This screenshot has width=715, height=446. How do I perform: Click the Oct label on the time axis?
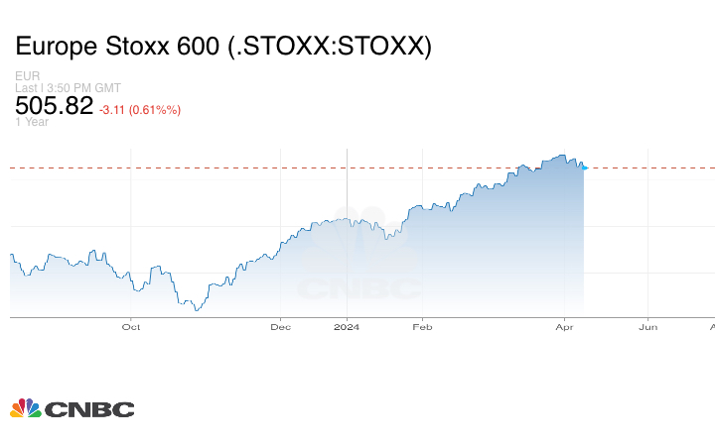pos(131,326)
